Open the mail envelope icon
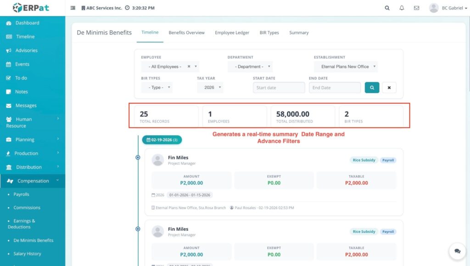This screenshot has width=470, height=266. (x=416, y=8)
